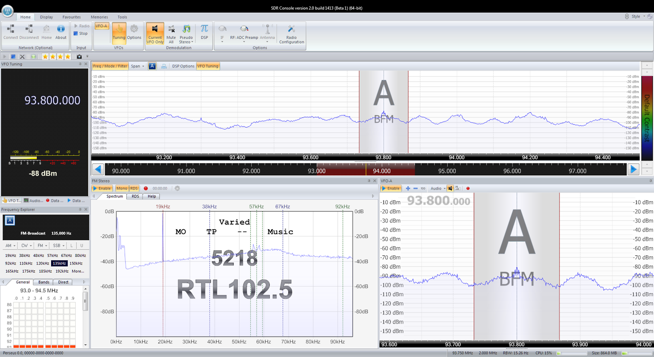This screenshot has width=654, height=357.
Task: Click the red record button in FM Stereo
Action: tap(146, 188)
